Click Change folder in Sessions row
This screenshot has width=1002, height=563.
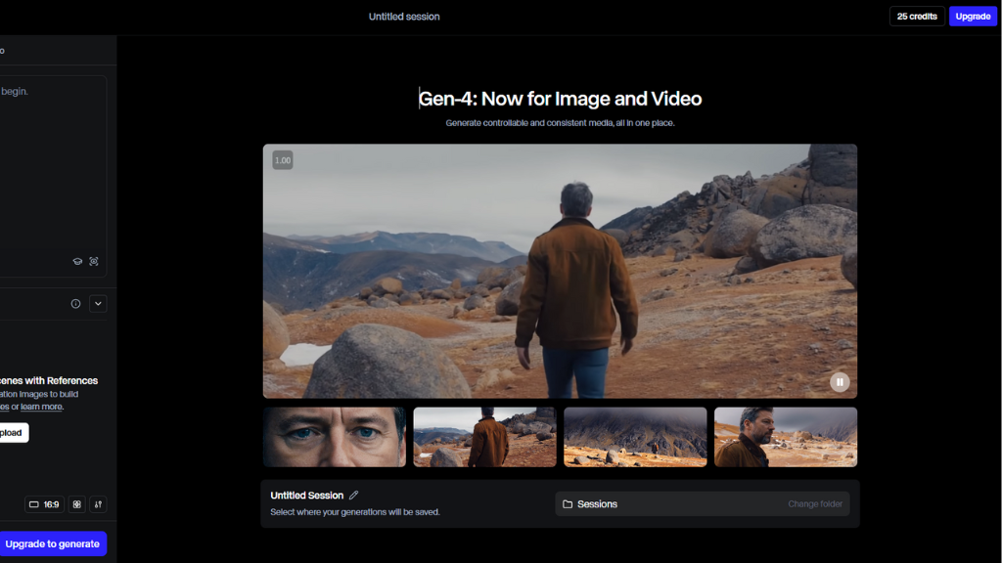click(x=814, y=504)
